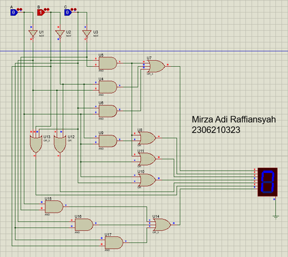Select the seven-segment display component

(x=267, y=182)
